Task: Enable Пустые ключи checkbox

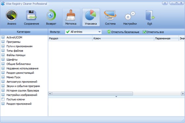Action: click(3, 99)
